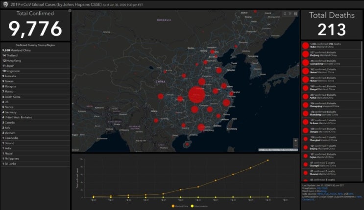Select Malaysia in the country list
The height and width of the screenshot is (210, 364).
[35, 86]
